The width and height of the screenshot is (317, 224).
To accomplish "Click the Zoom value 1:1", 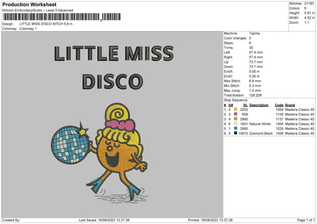I will coord(306,22).
